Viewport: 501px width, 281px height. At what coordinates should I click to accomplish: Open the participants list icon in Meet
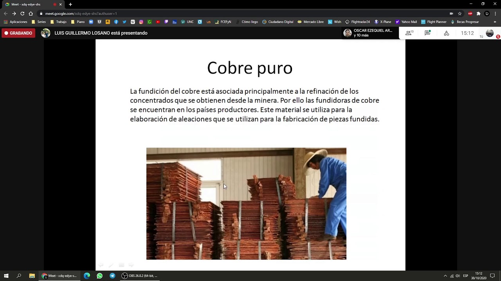point(409,33)
